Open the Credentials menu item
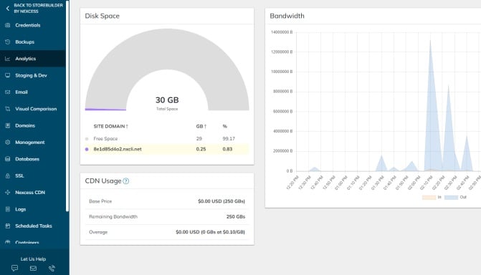This screenshot has width=481, height=275. 33,25
